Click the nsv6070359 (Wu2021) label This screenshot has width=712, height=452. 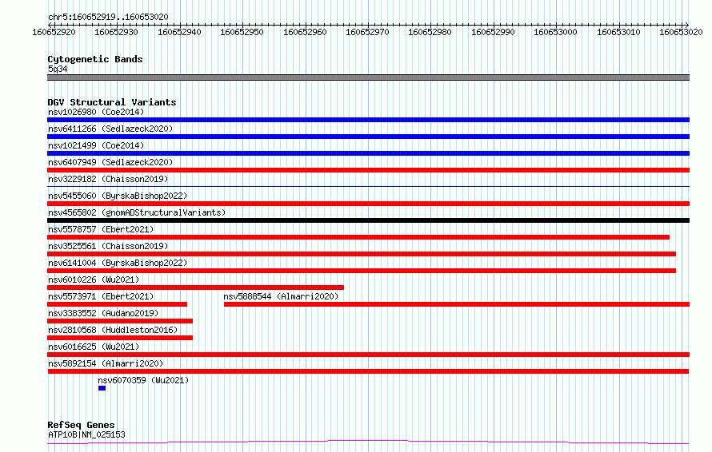(143, 380)
